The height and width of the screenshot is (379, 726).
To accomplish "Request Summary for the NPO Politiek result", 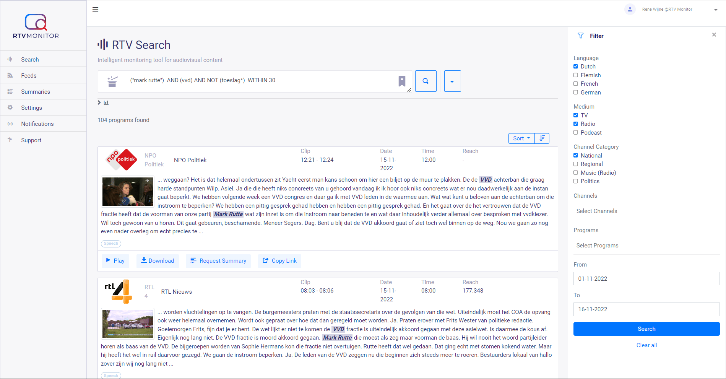I will click(218, 261).
